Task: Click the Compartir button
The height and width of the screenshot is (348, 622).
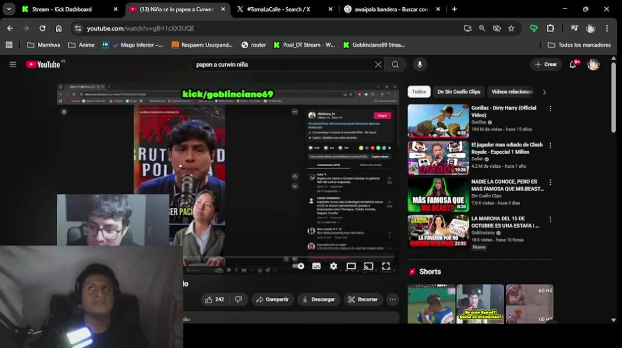Action: tap(272, 299)
